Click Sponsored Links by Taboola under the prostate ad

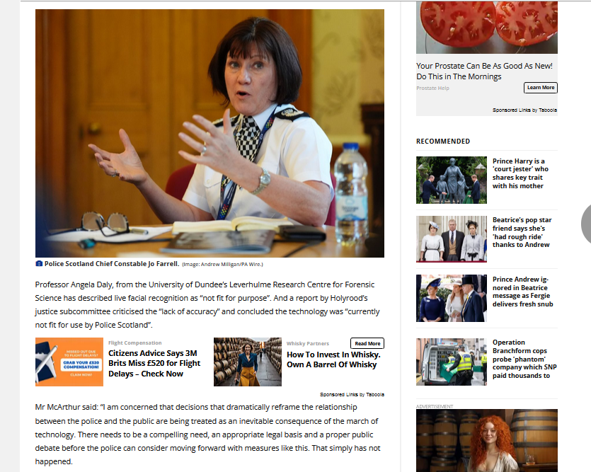pyautogui.click(x=524, y=110)
